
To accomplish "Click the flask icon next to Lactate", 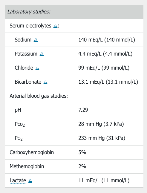I will tap(30, 181).
